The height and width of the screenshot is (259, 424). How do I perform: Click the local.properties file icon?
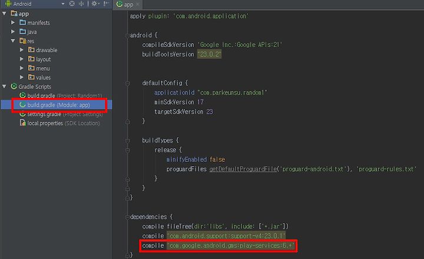[x=23, y=123]
